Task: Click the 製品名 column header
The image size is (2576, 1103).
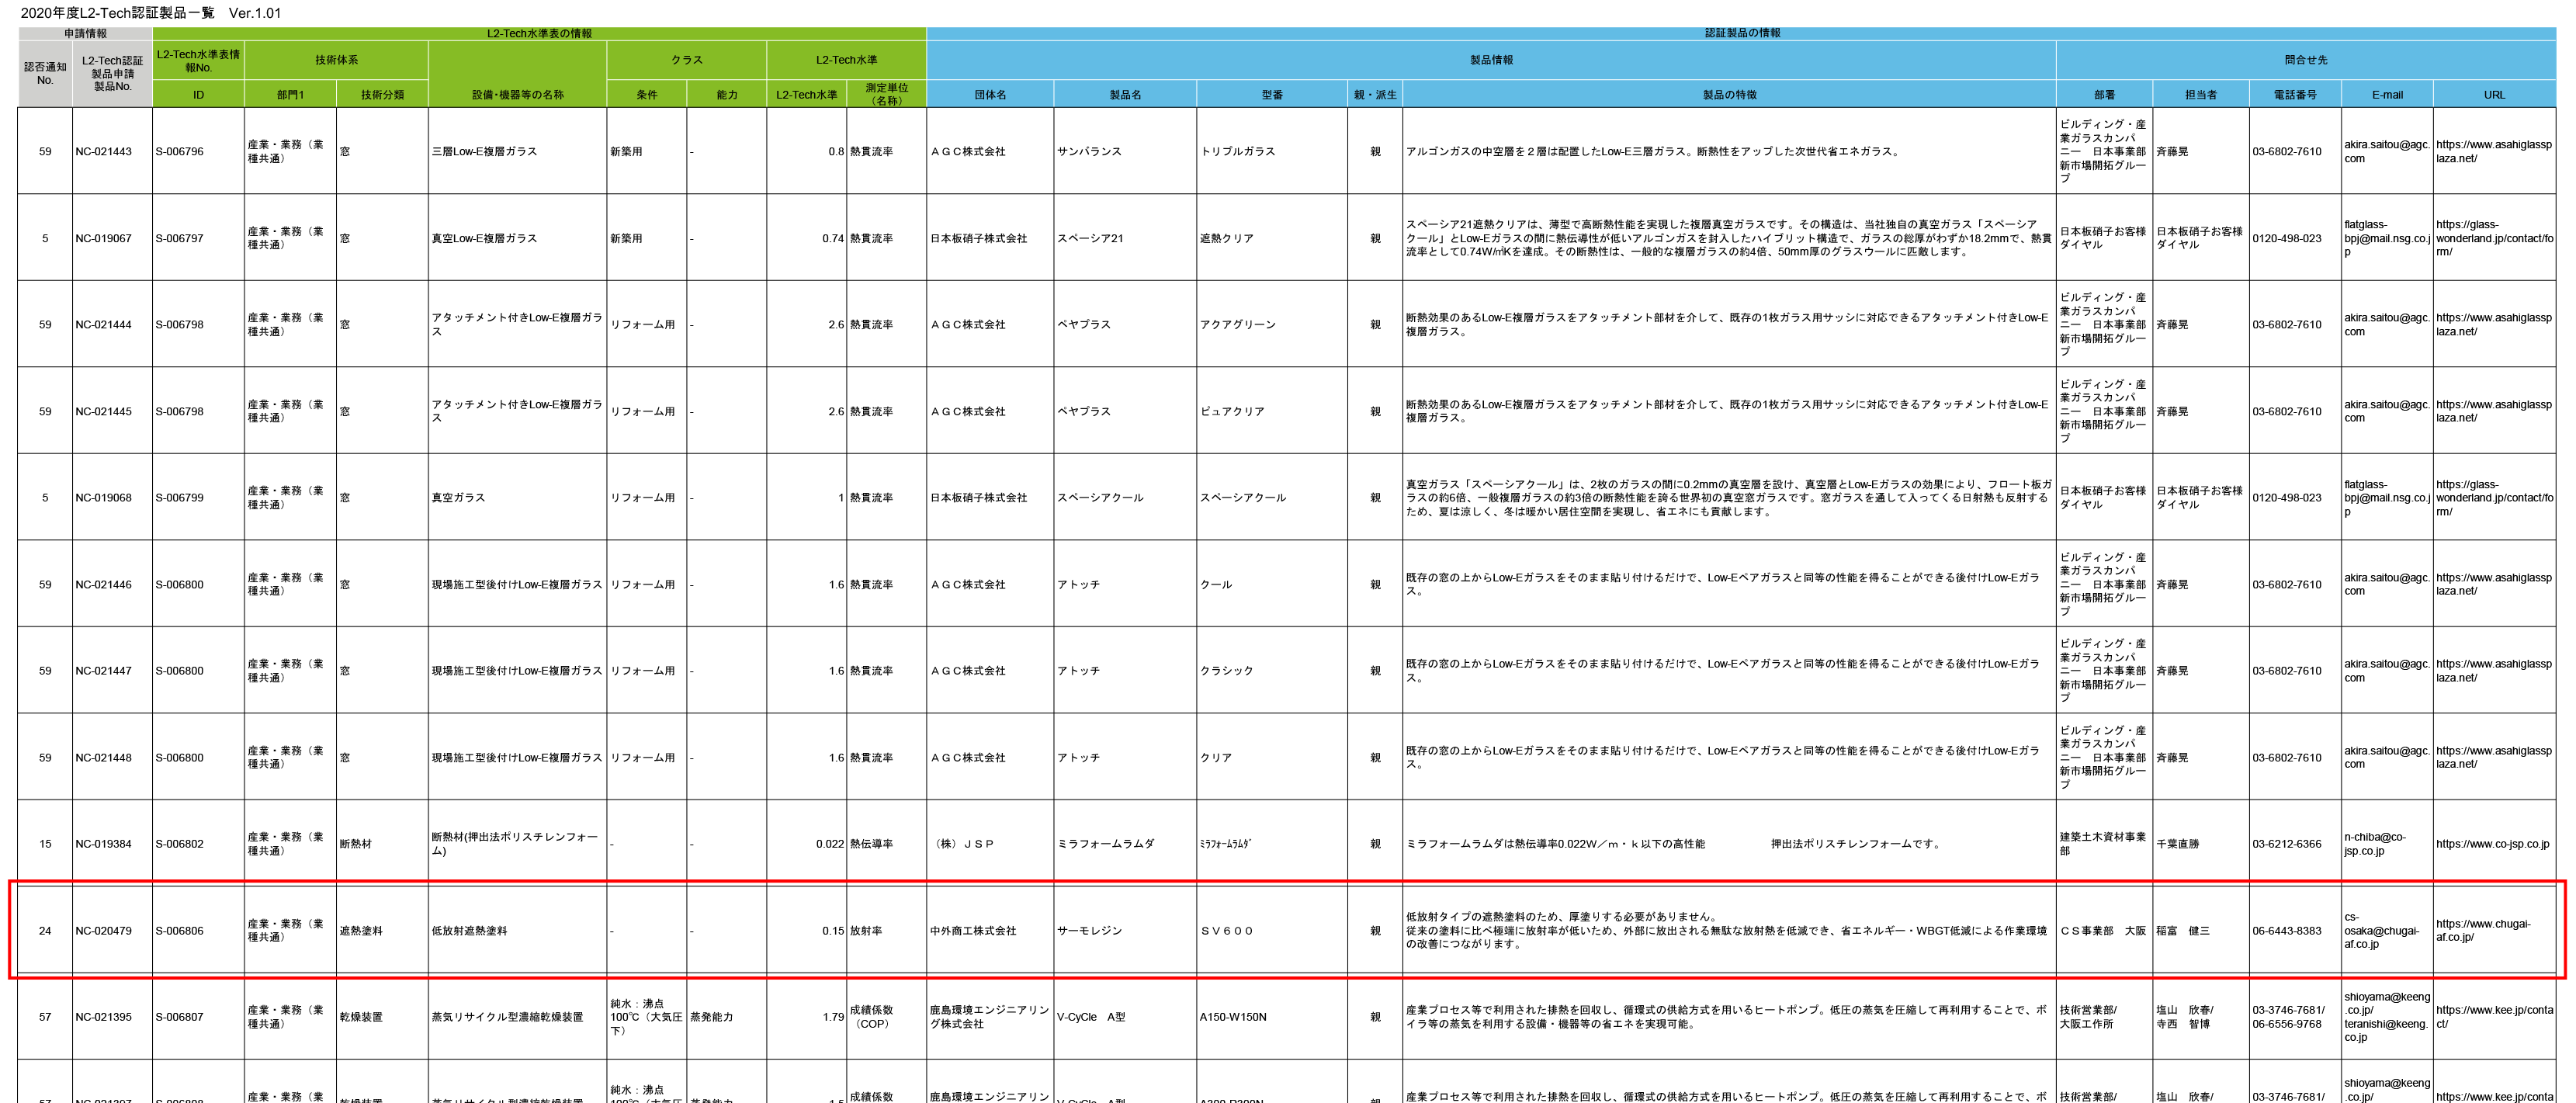Action: coord(1124,95)
